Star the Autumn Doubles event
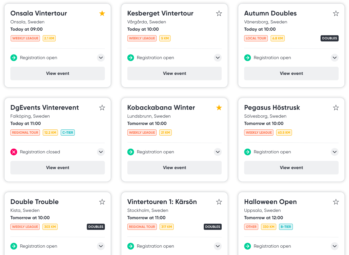The width and height of the screenshot is (349, 255). pyautogui.click(x=336, y=13)
